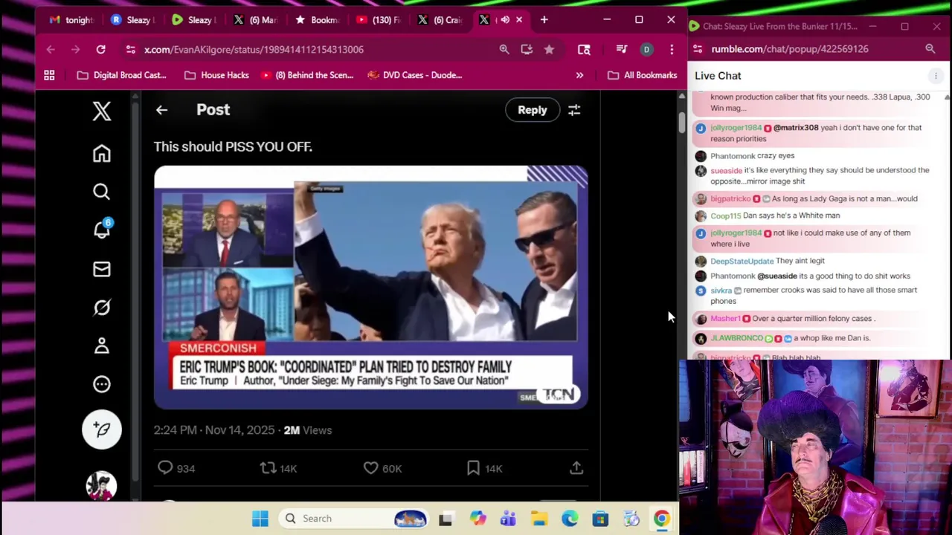Viewport: 952px width, 535px height.
Task: Open File Explorer from taskbar
Action: [539, 519]
